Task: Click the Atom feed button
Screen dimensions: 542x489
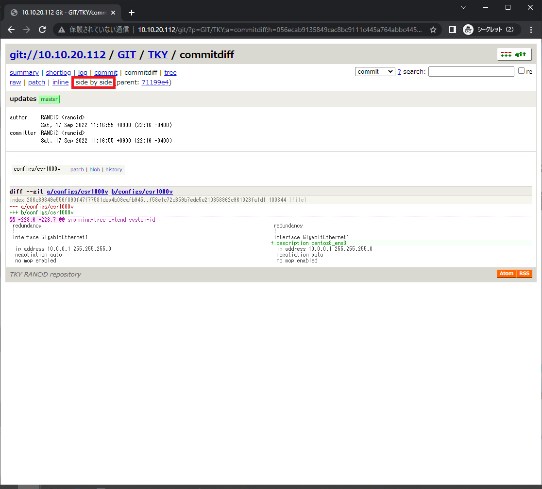Action: (506, 274)
